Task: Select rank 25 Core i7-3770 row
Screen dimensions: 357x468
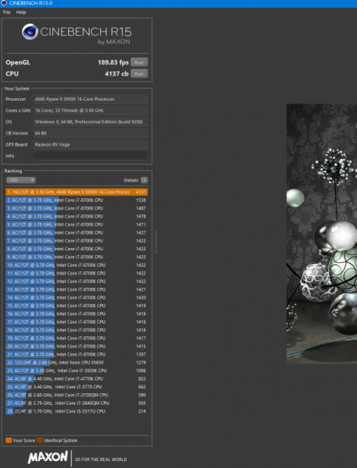Action: 77,387
